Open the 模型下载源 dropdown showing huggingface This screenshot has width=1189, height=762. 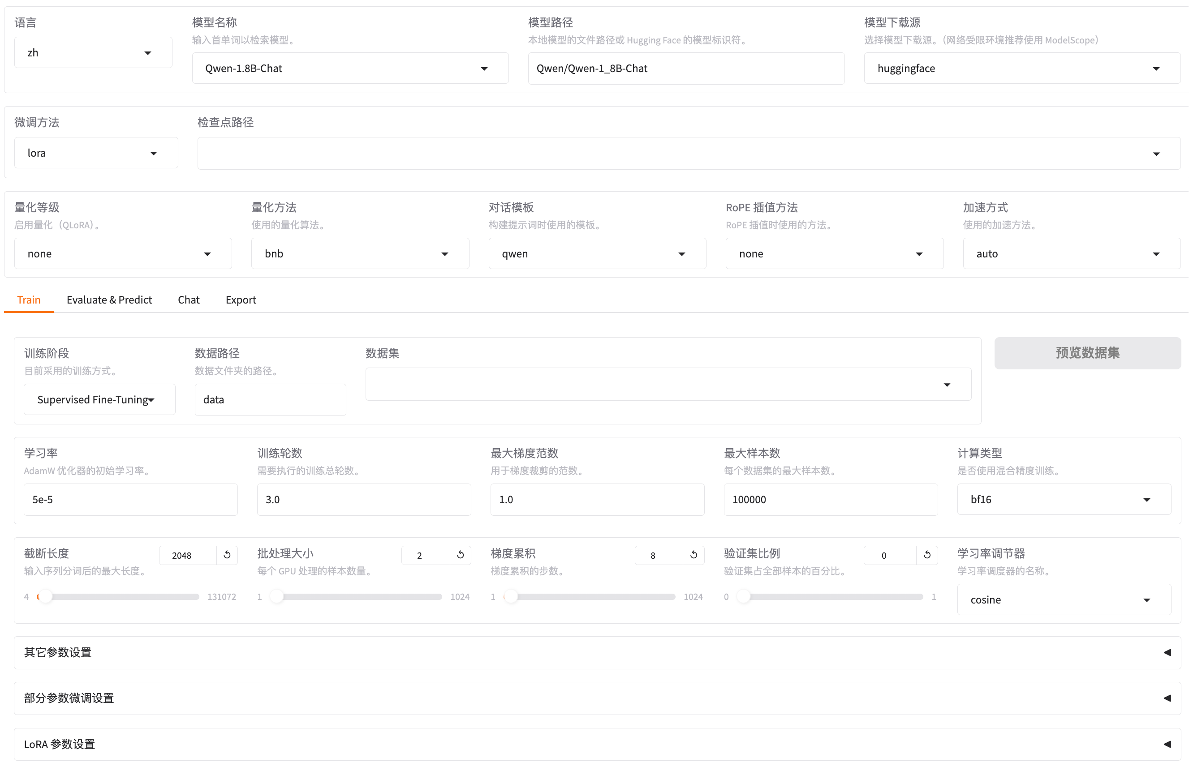click(1156, 68)
